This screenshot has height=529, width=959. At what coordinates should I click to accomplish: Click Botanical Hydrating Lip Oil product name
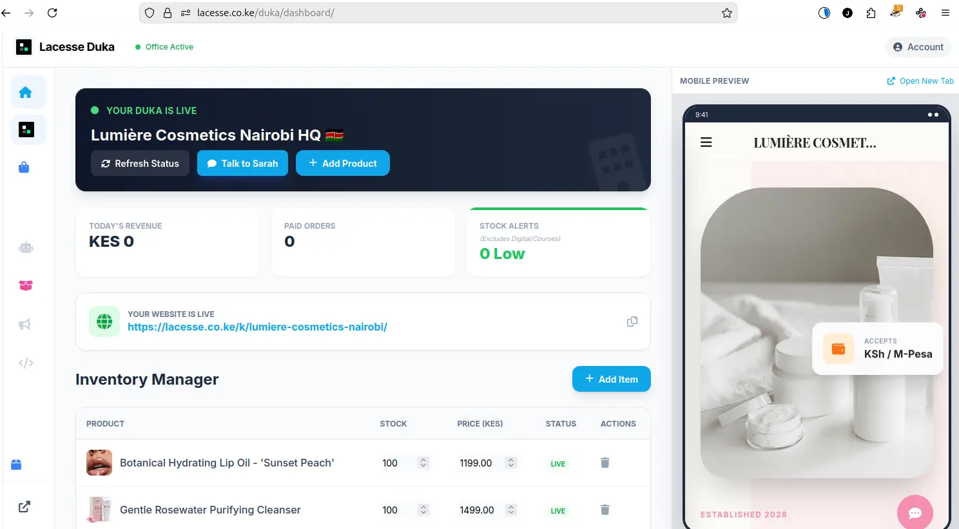[x=227, y=463]
